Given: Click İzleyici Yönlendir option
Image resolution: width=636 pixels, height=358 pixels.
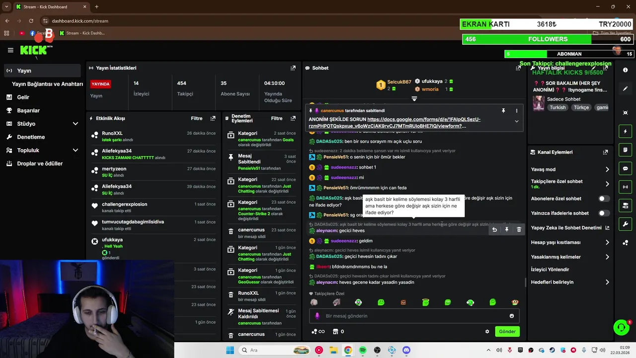Looking at the screenshot, I should [x=550, y=269].
